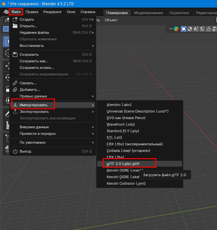Choose Kenshi Collision (.xml) import option
Viewport: 217px width, 230px height.
[x=140, y=183]
